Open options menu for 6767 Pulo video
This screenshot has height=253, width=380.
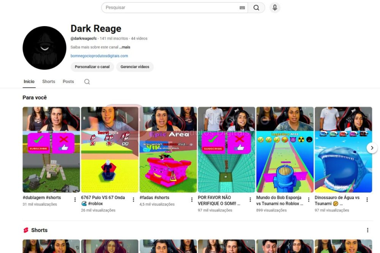[x=133, y=200]
